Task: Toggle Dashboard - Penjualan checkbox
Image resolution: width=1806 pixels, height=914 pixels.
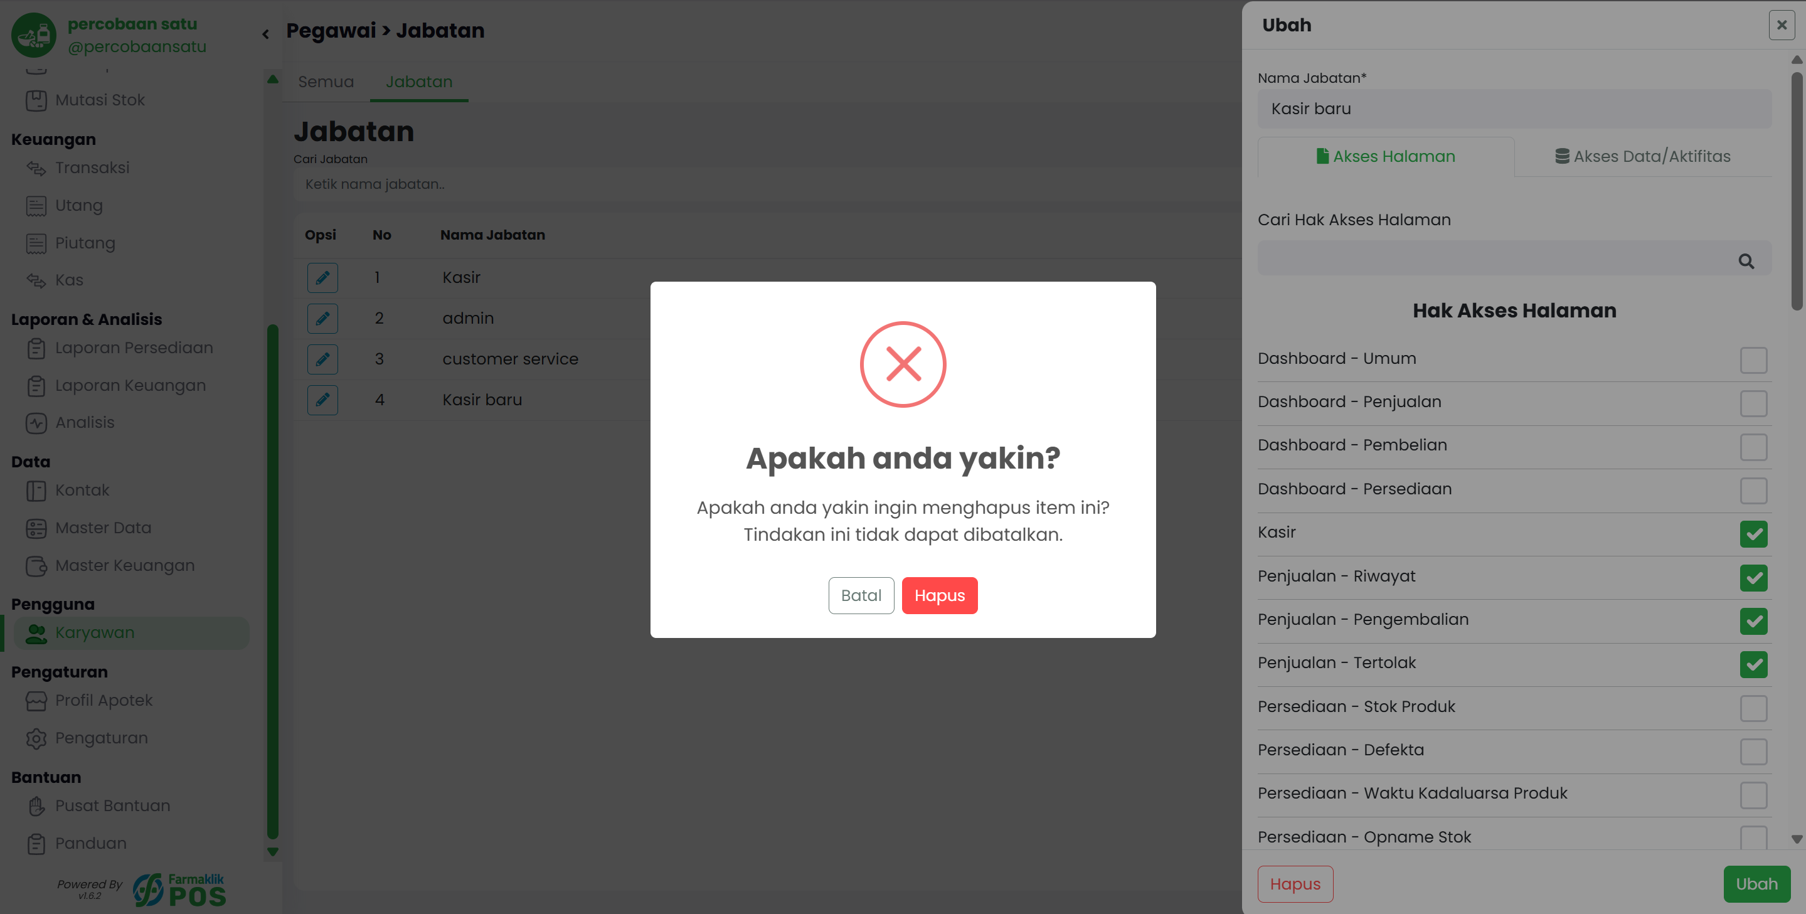Action: click(x=1753, y=404)
